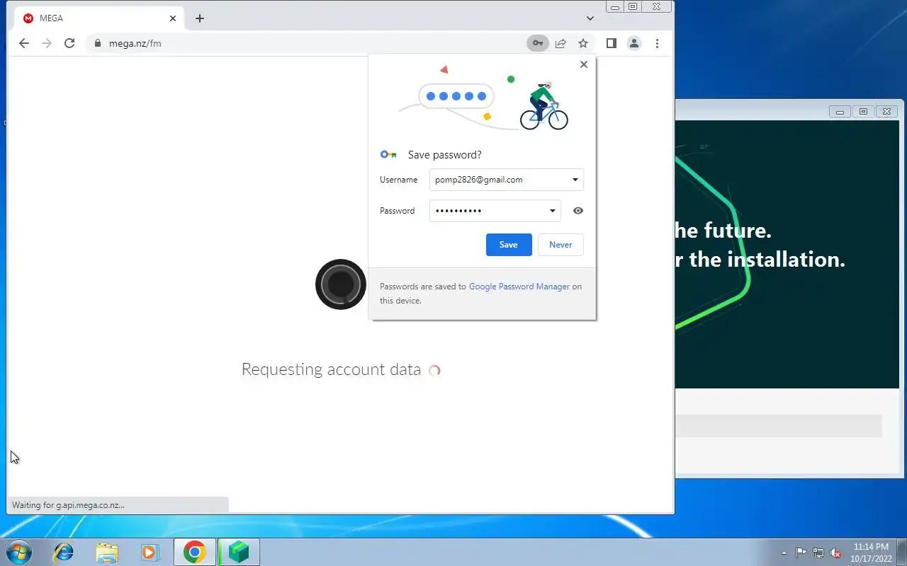Open a new tab with the plus button
This screenshot has height=566, width=907.
pos(200,18)
